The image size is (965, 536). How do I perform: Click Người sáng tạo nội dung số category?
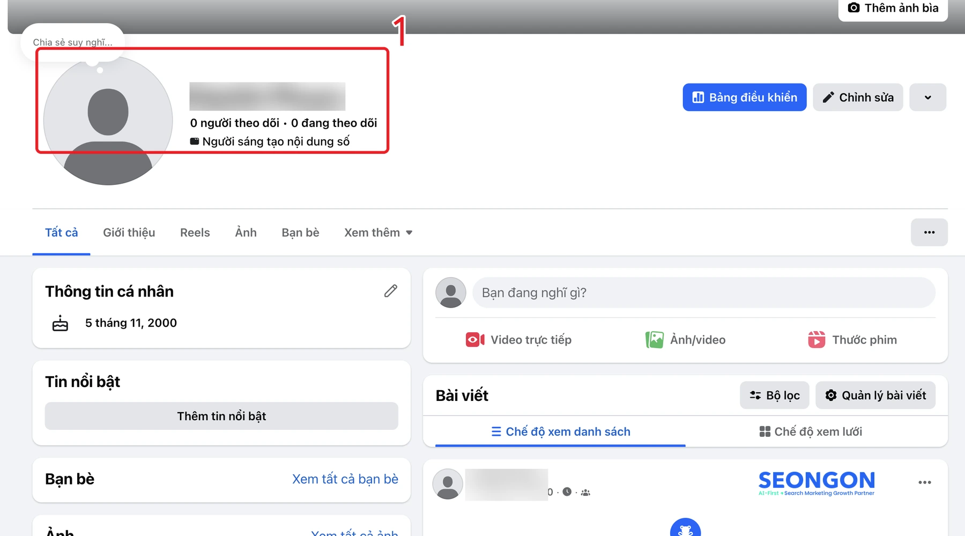click(270, 142)
